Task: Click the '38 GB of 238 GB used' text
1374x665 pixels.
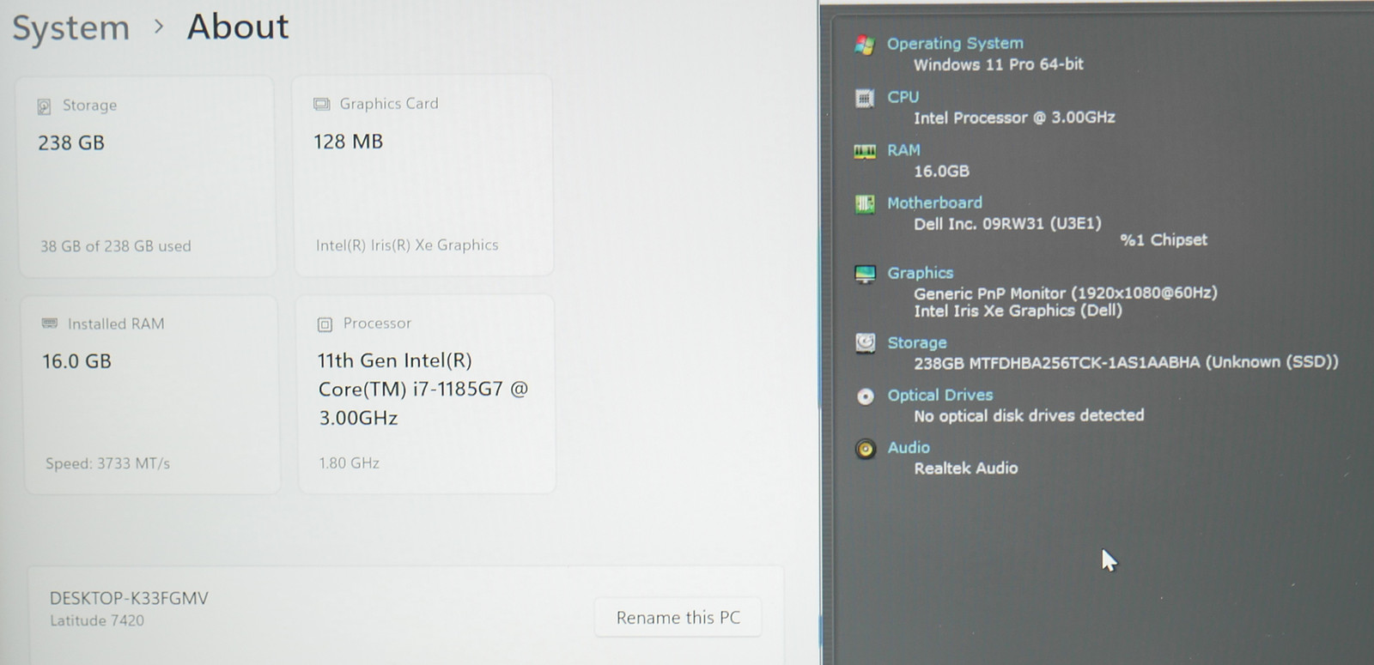Action: 116,246
